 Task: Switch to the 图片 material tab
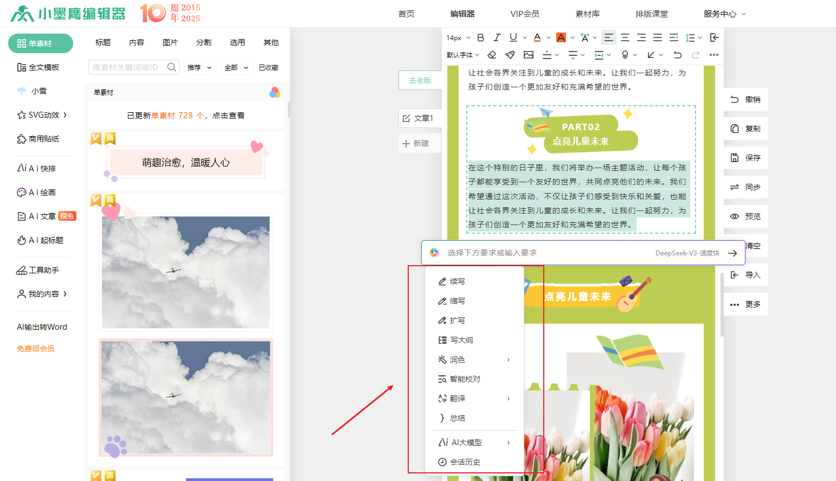[x=170, y=42]
